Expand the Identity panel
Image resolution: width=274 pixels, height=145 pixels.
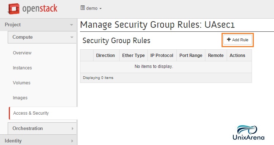[x=39, y=141]
